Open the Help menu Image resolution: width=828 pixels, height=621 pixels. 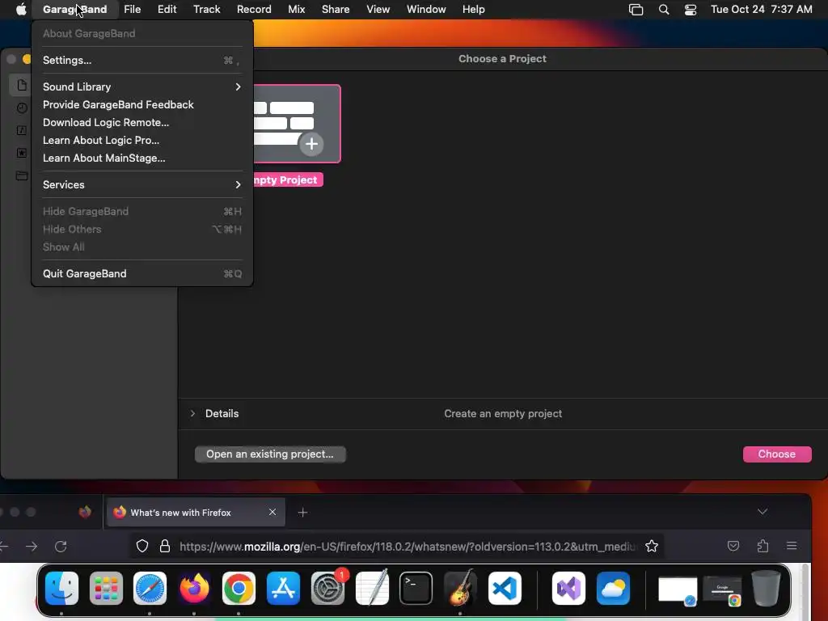coord(474,10)
